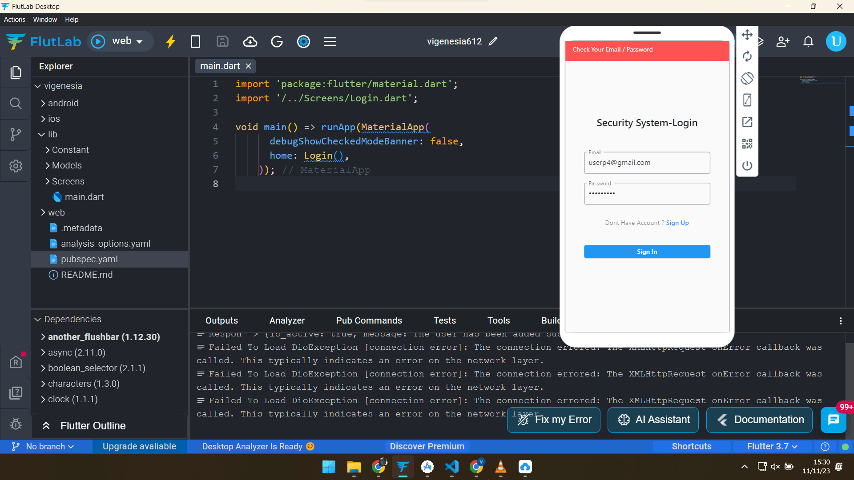854x480 pixels.
Task: Edit the project name with the pencil icon
Action: click(x=493, y=41)
